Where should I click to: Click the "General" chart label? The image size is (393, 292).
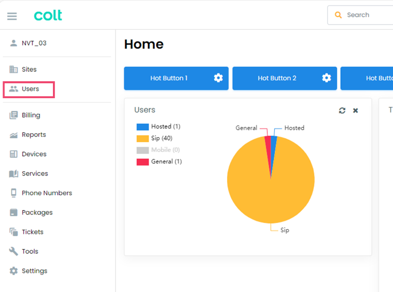coord(246,128)
